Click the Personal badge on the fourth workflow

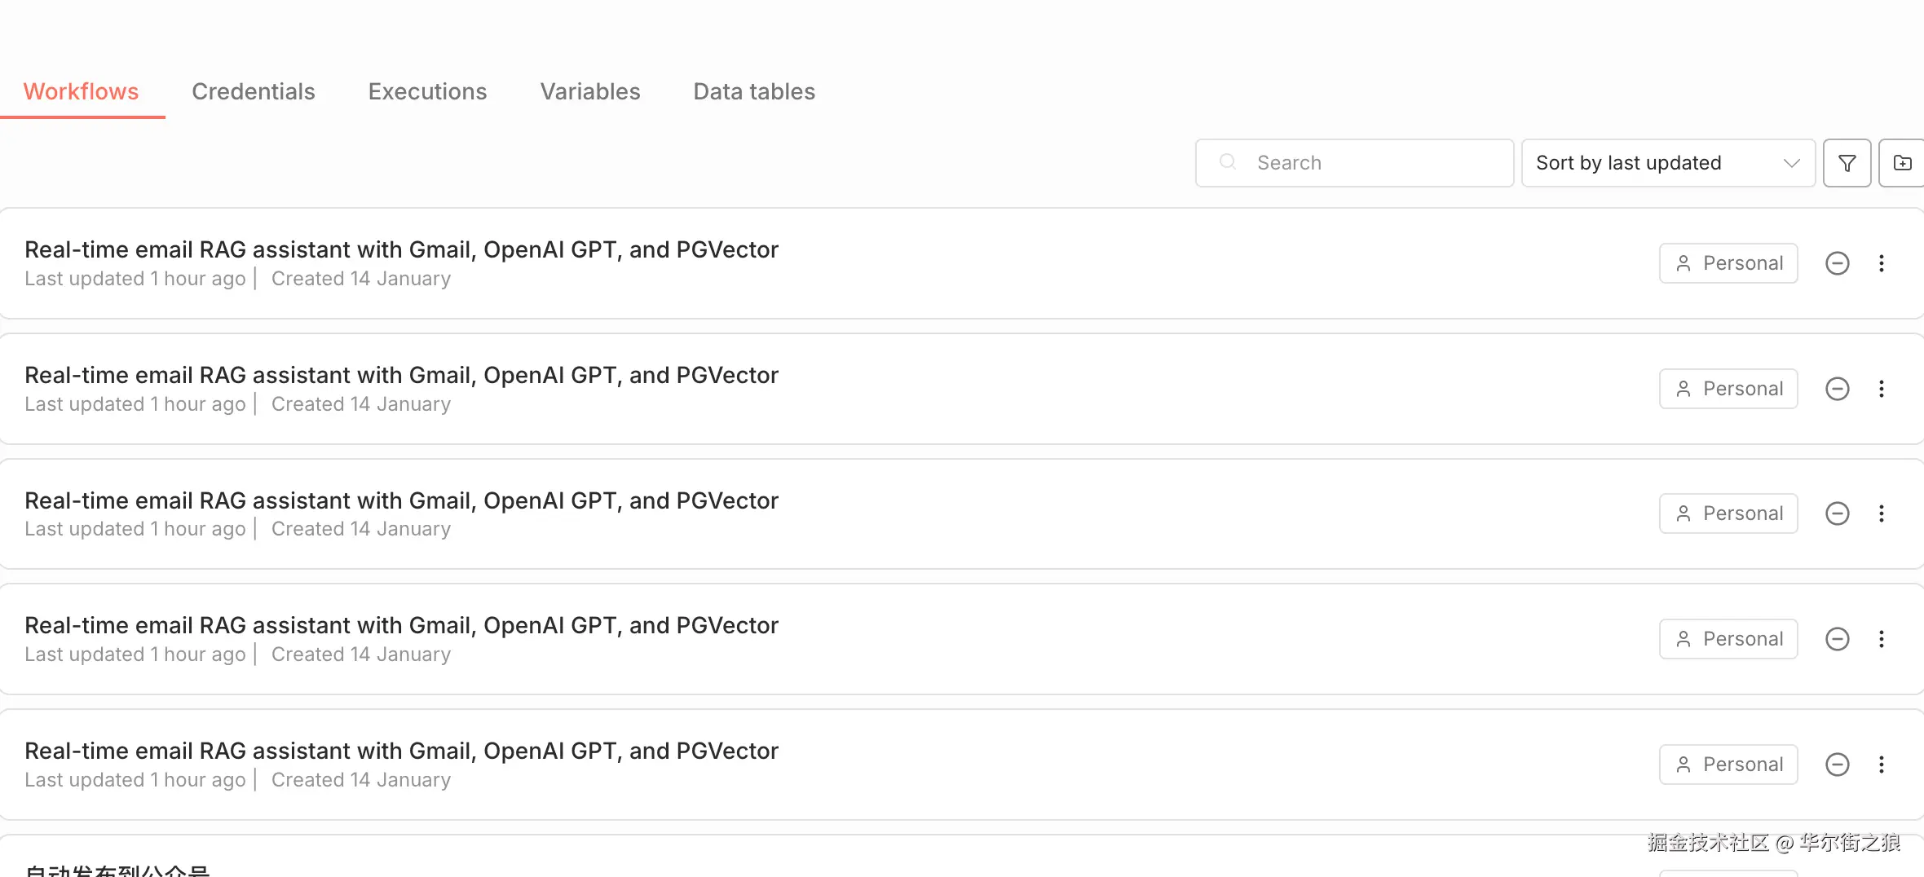pyautogui.click(x=1728, y=639)
